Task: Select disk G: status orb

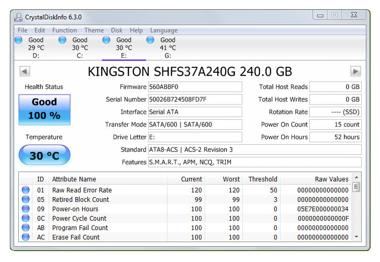Action: [x=150, y=40]
